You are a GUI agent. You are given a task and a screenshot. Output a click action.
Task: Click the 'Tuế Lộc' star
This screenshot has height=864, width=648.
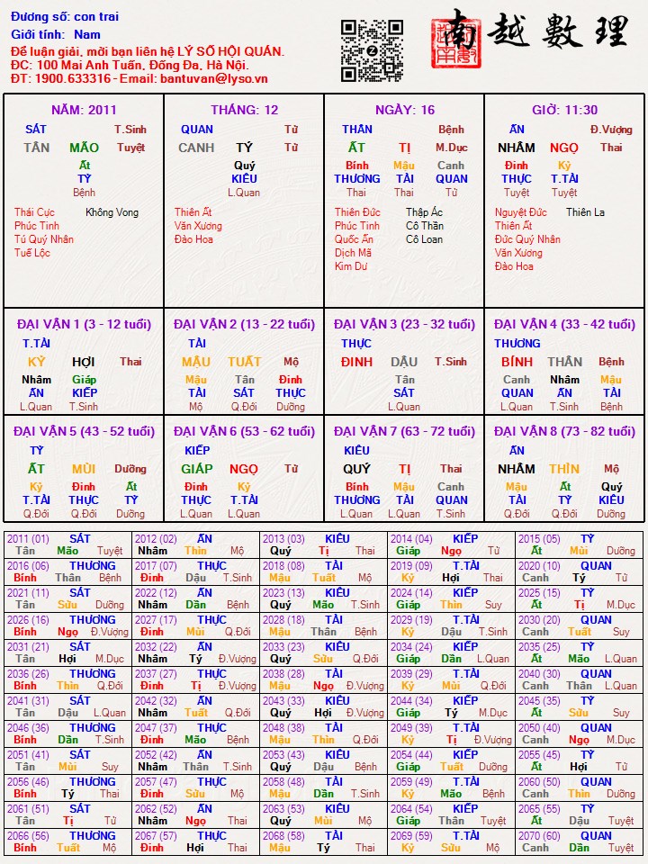[32, 253]
